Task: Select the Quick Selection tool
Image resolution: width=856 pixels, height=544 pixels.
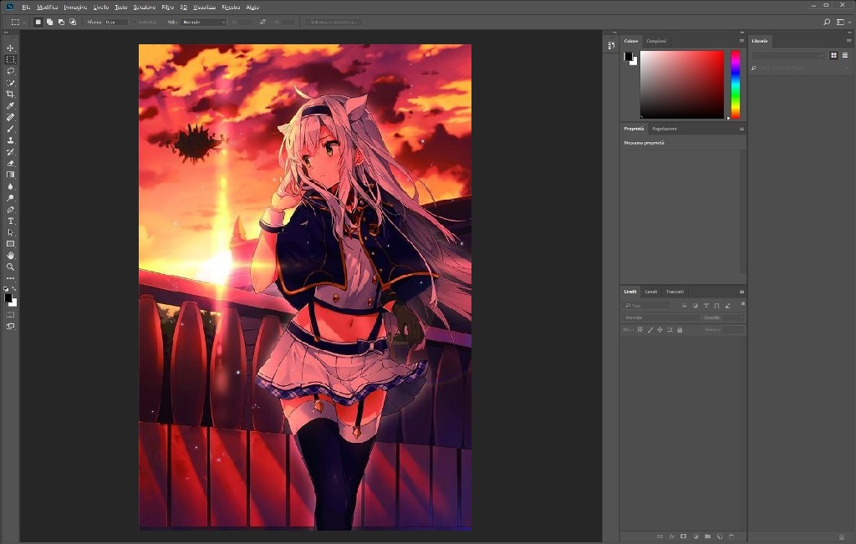Action: point(10,83)
